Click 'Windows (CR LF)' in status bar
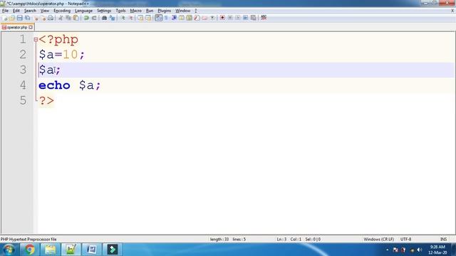The image size is (456, 256). coord(378,240)
